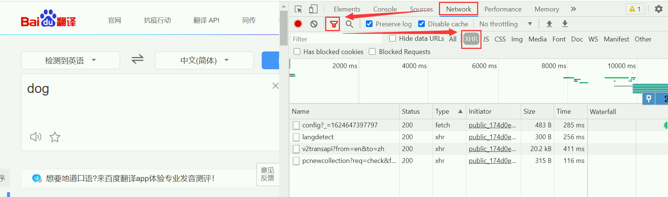The height and width of the screenshot is (197, 668).
Task: Show more DevTools tabs chevron
Action: tap(573, 9)
